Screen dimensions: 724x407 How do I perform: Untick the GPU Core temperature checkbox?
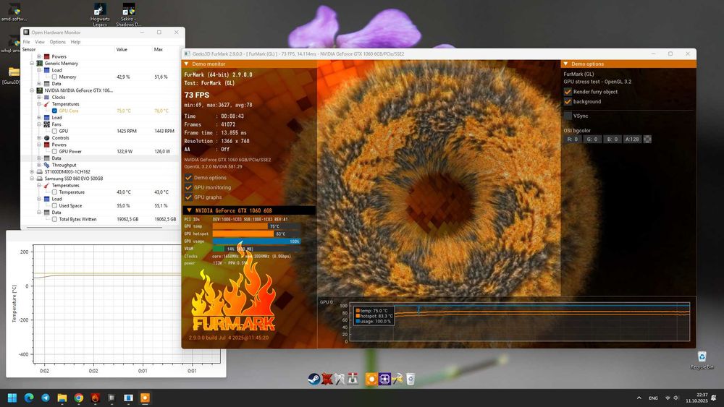[x=54, y=111]
